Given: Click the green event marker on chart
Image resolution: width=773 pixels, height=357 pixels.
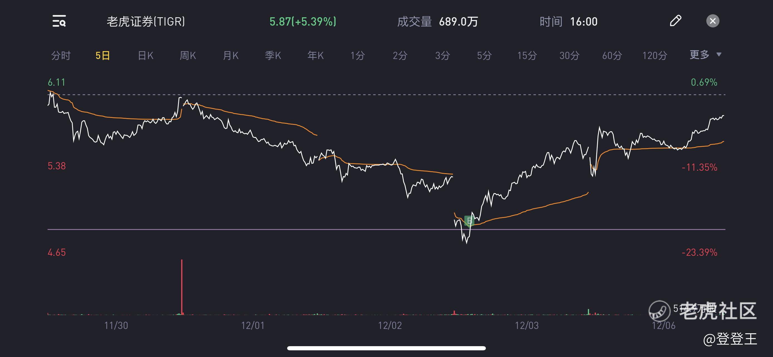Looking at the screenshot, I should (469, 221).
